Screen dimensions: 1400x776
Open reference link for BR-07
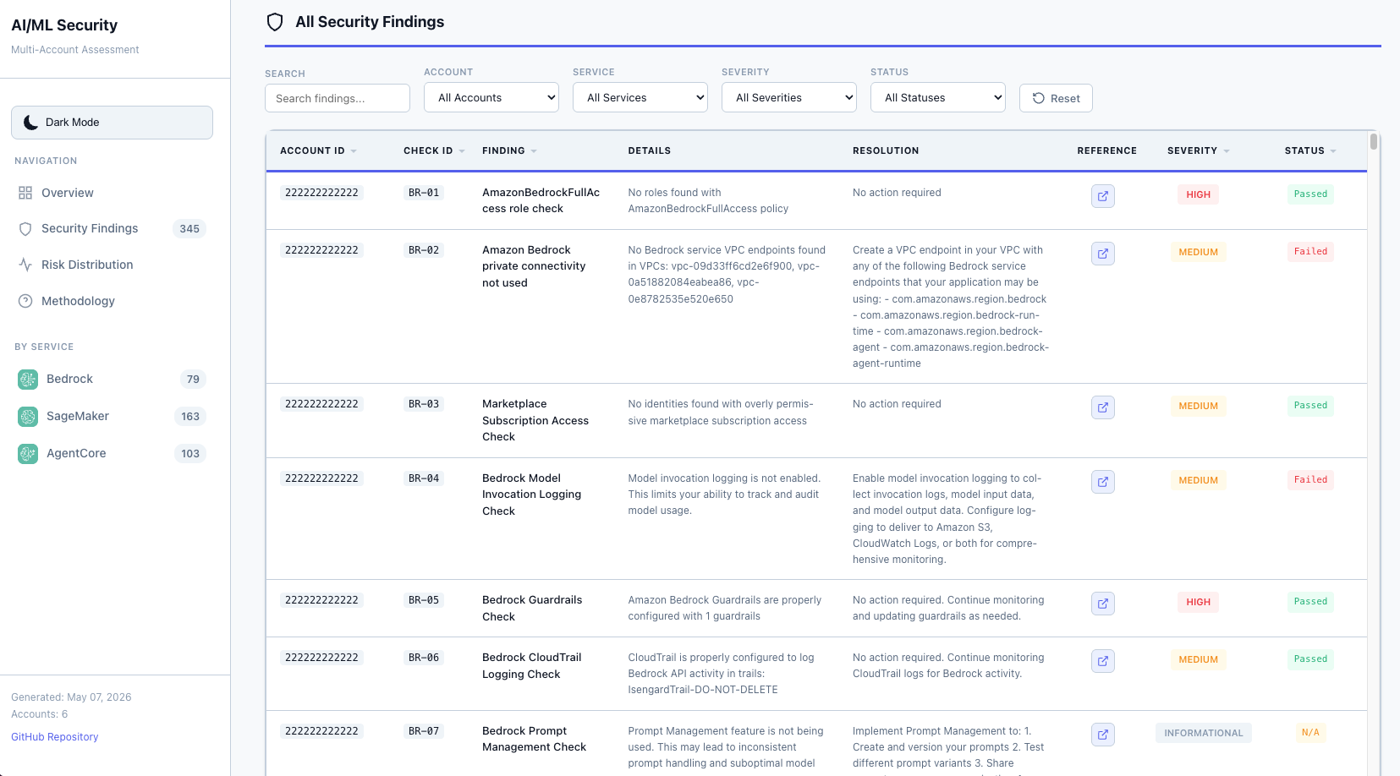tap(1102, 735)
